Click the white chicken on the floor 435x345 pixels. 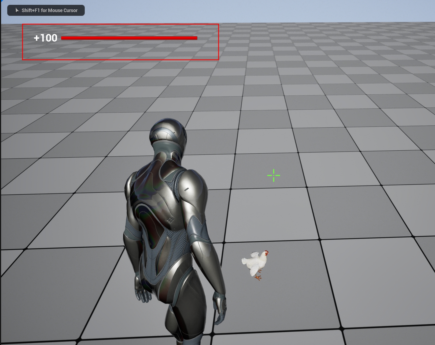point(255,265)
